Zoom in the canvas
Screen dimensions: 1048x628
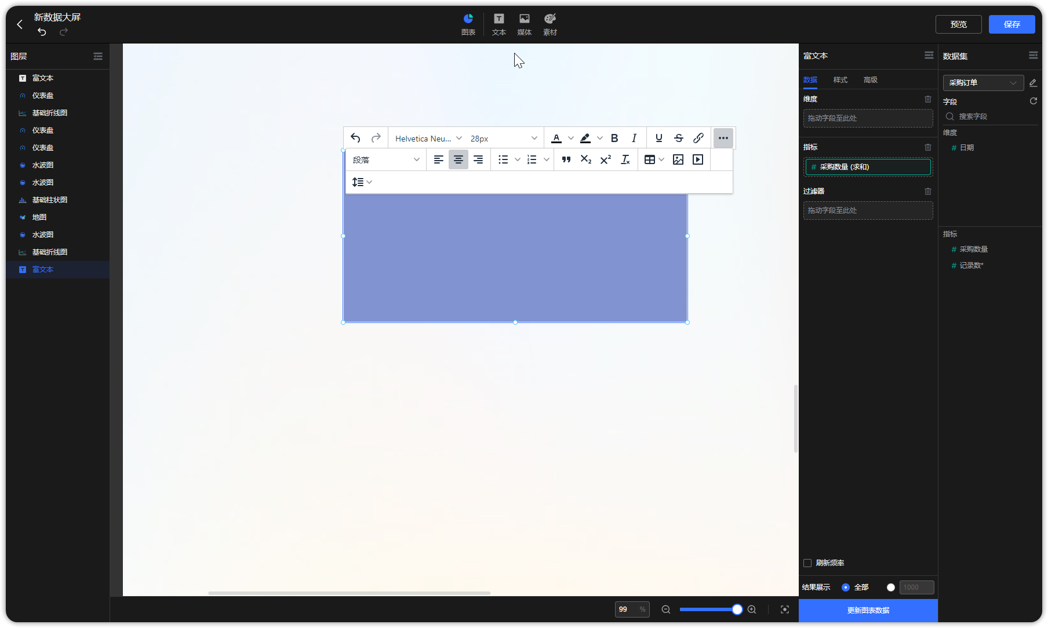752,609
